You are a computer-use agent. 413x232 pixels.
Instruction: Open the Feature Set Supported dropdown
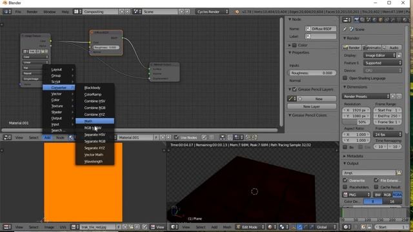point(383,63)
